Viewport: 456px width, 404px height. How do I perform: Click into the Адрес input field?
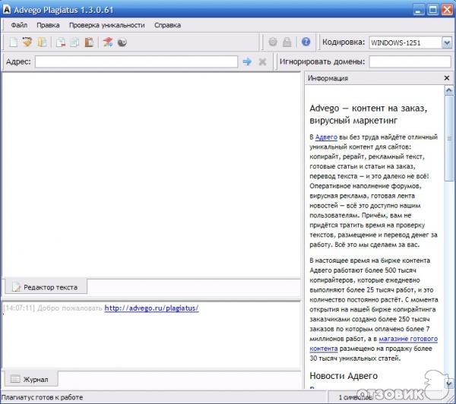136,62
